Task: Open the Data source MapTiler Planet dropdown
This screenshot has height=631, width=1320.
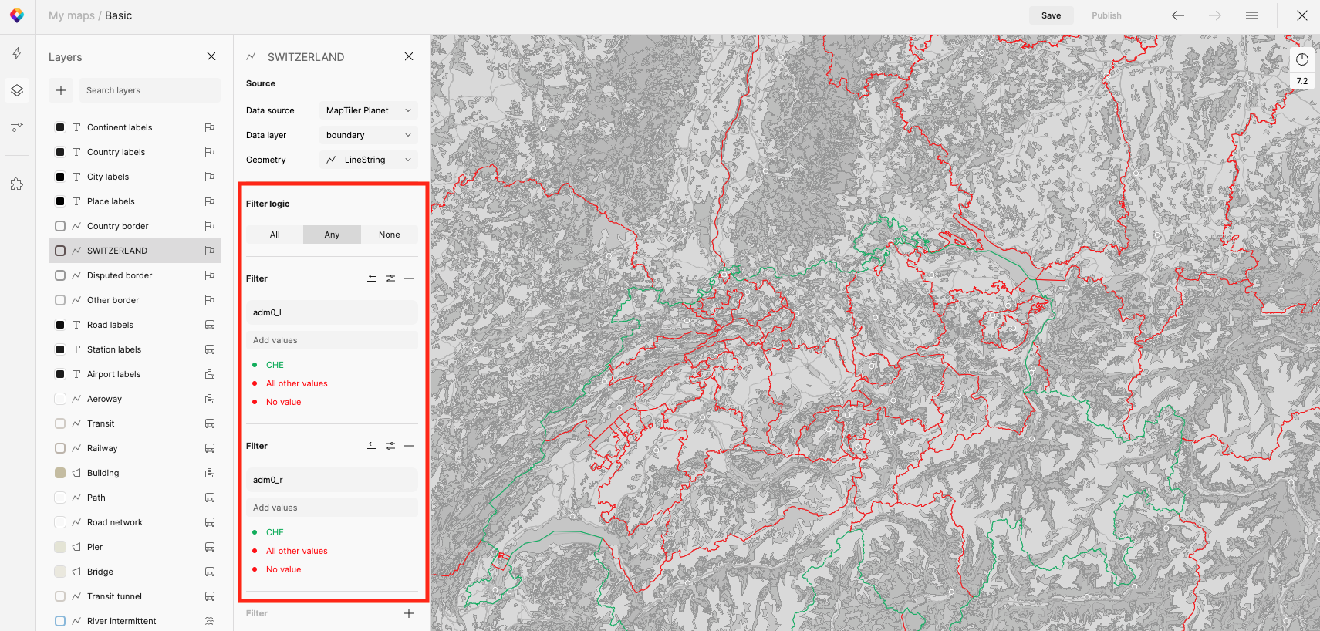Action: click(368, 110)
